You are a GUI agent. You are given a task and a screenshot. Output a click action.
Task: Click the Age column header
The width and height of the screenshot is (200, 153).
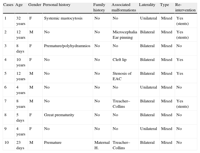pos(19,5)
